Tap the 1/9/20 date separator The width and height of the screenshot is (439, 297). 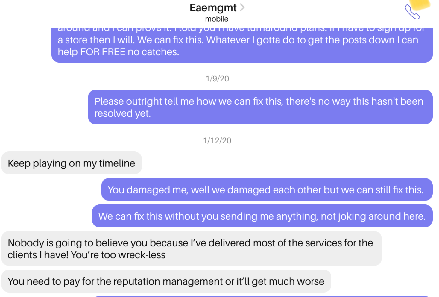point(217,79)
